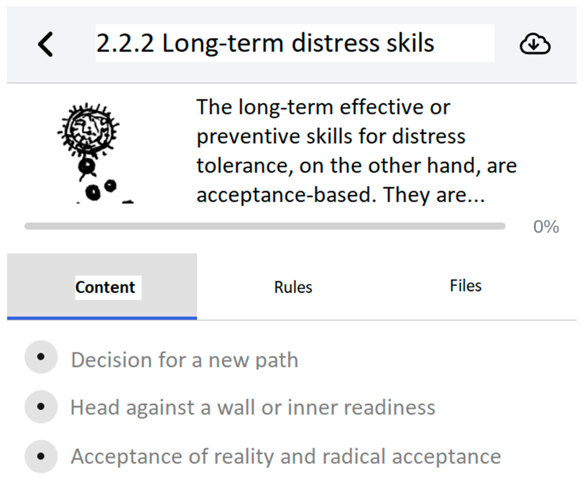Click the title 2.2.2 Long-term distress skils
Viewport: 583px width, 482px height.
point(265,43)
